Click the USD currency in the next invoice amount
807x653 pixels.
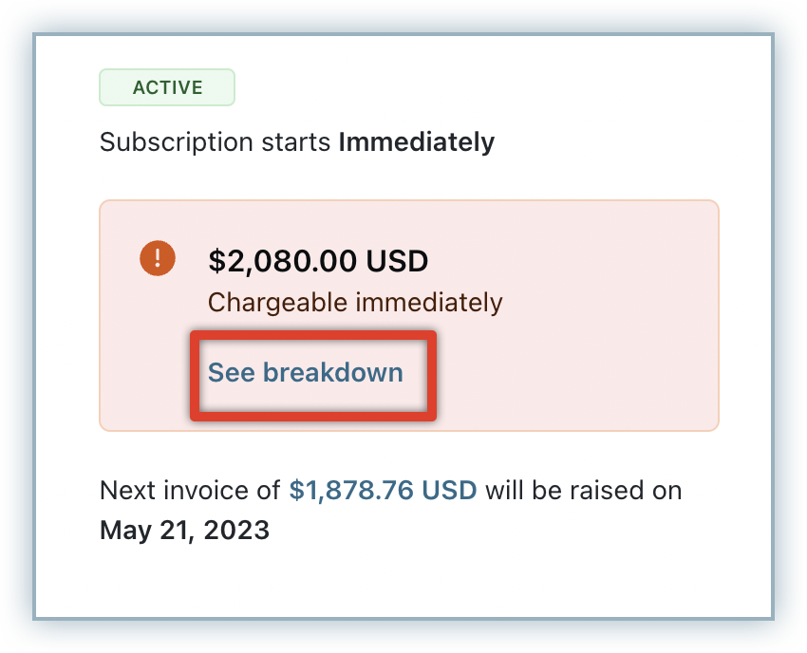tap(450, 491)
